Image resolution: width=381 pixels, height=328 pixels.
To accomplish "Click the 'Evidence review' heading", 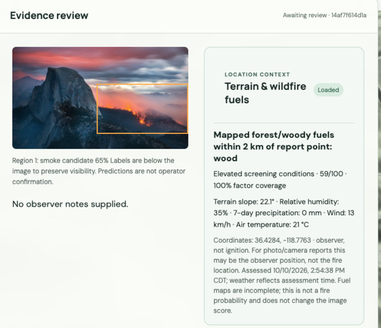I will [49, 15].
